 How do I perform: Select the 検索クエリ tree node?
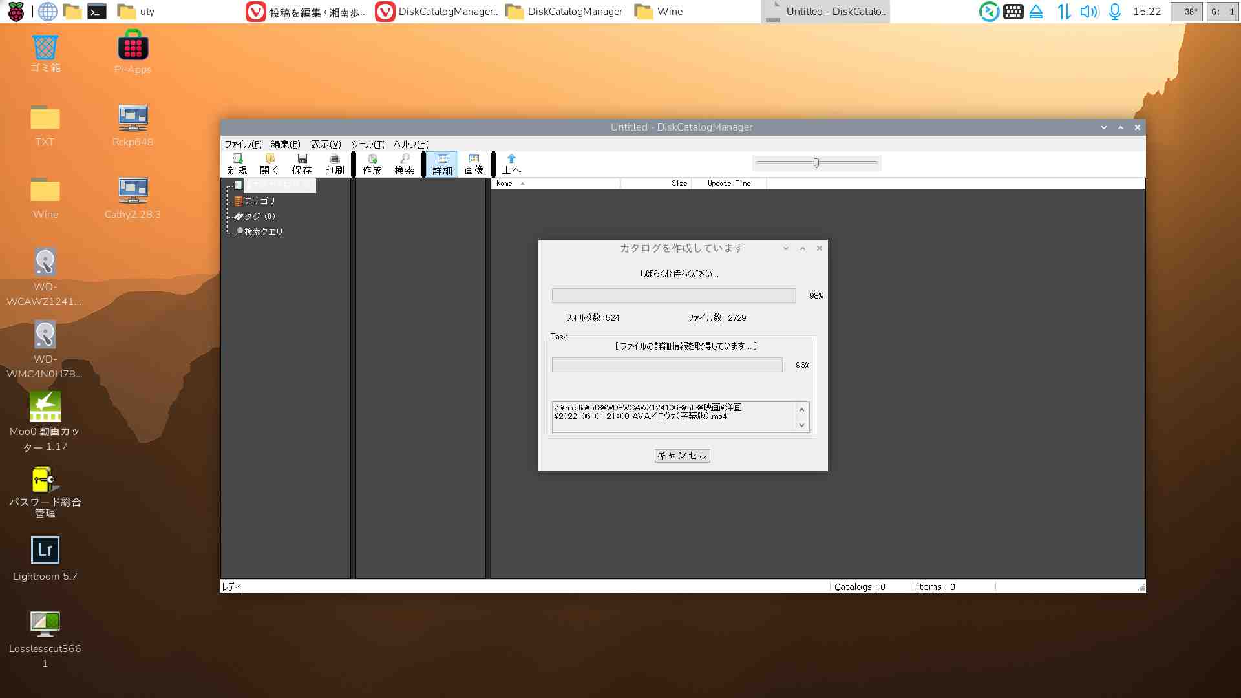[263, 232]
